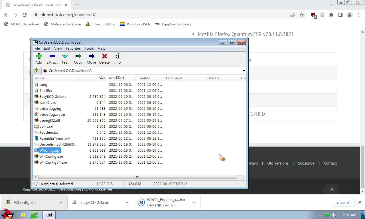
Task: Share this page from the address bar
Action: [x=293, y=15]
